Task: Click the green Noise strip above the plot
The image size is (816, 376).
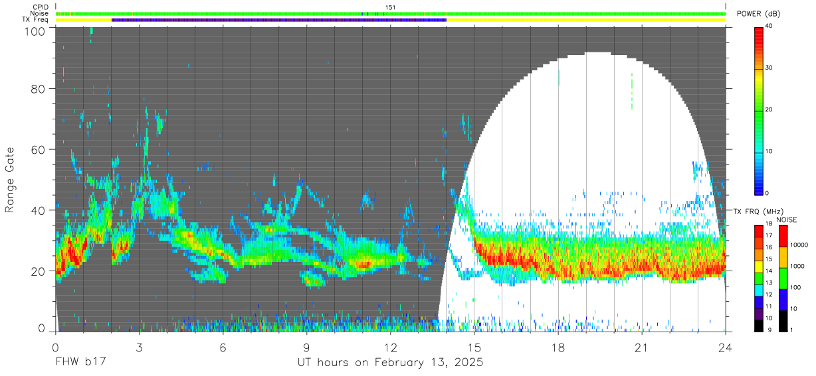Action: [390, 14]
